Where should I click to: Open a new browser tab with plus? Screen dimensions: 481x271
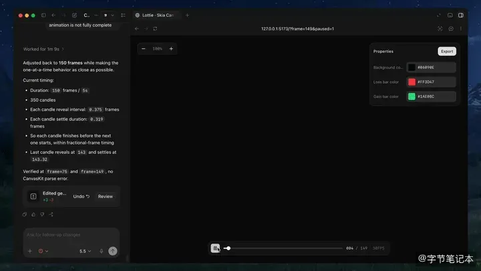(x=187, y=15)
